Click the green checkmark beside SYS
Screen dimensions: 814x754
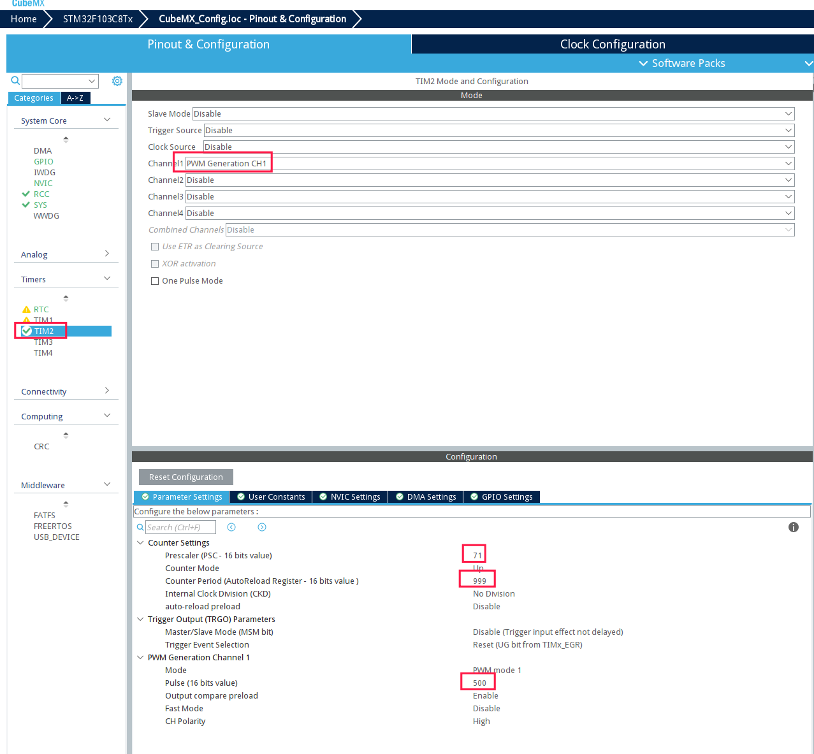click(26, 205)
